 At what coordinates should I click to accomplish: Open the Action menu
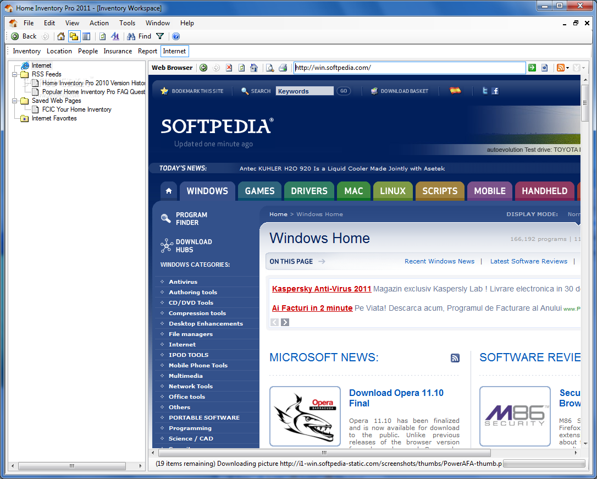[99, 23]
